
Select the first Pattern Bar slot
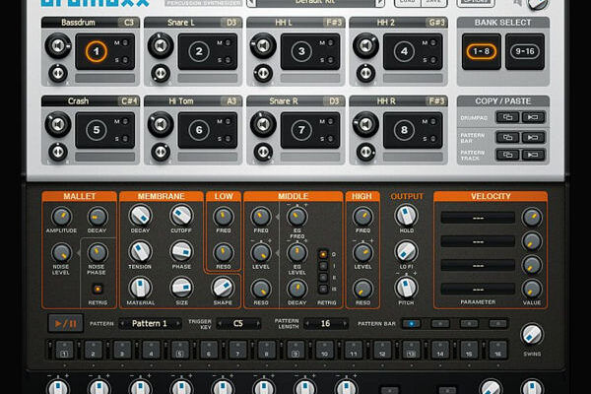point(412,323)
